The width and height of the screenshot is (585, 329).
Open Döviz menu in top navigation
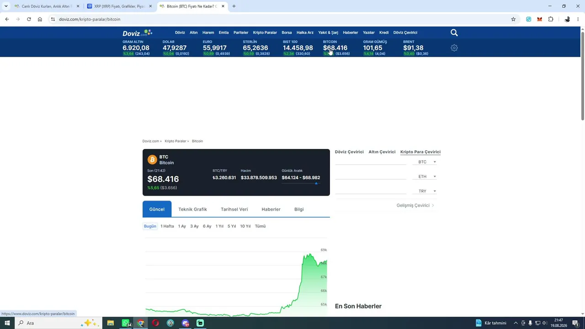pyautogui.click(x=180, y=33)
